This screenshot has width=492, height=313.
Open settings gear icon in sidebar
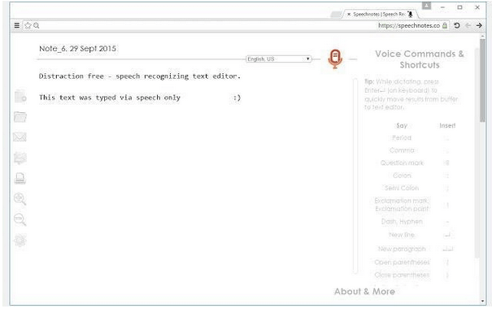coord(20,241)
